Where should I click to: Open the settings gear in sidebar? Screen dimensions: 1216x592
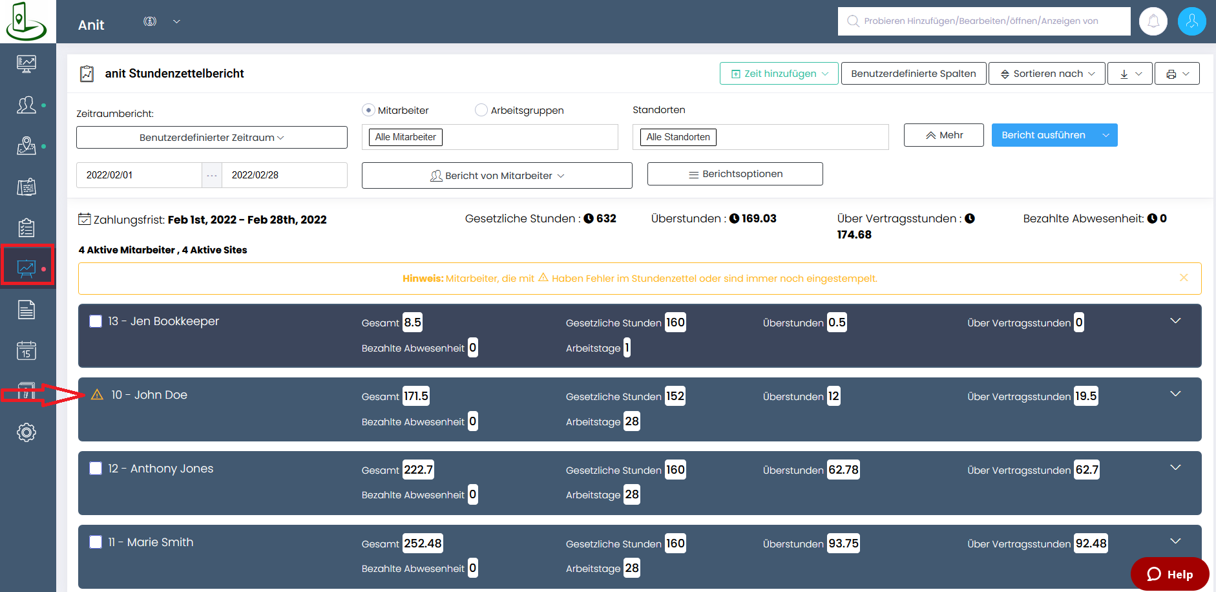click(x=26, y=432)
